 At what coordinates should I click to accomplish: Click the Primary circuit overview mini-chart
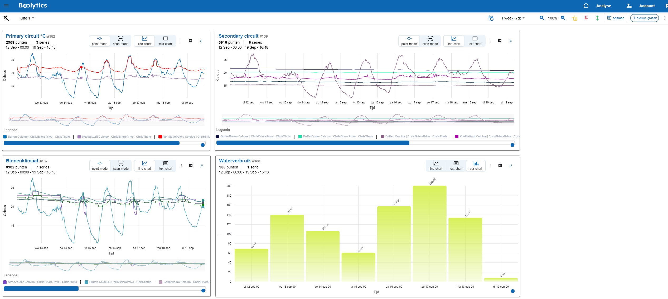click(107, 120)
